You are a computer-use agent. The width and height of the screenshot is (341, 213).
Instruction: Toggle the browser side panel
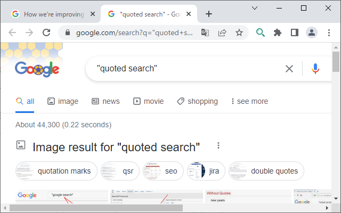294,32
